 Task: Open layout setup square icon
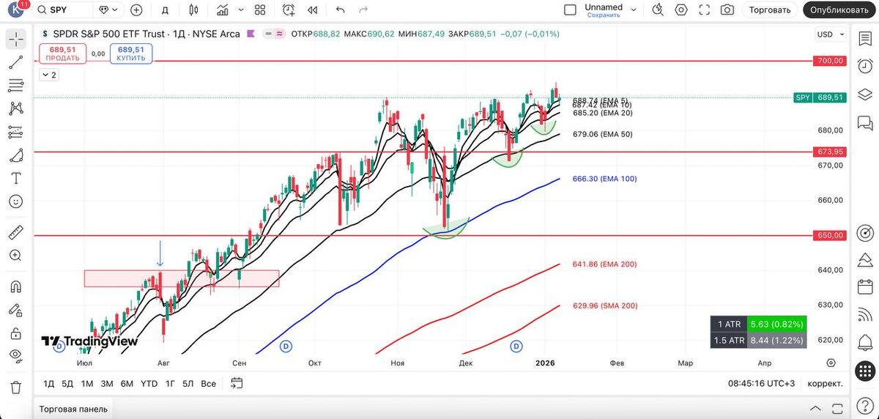click(570, 10)
